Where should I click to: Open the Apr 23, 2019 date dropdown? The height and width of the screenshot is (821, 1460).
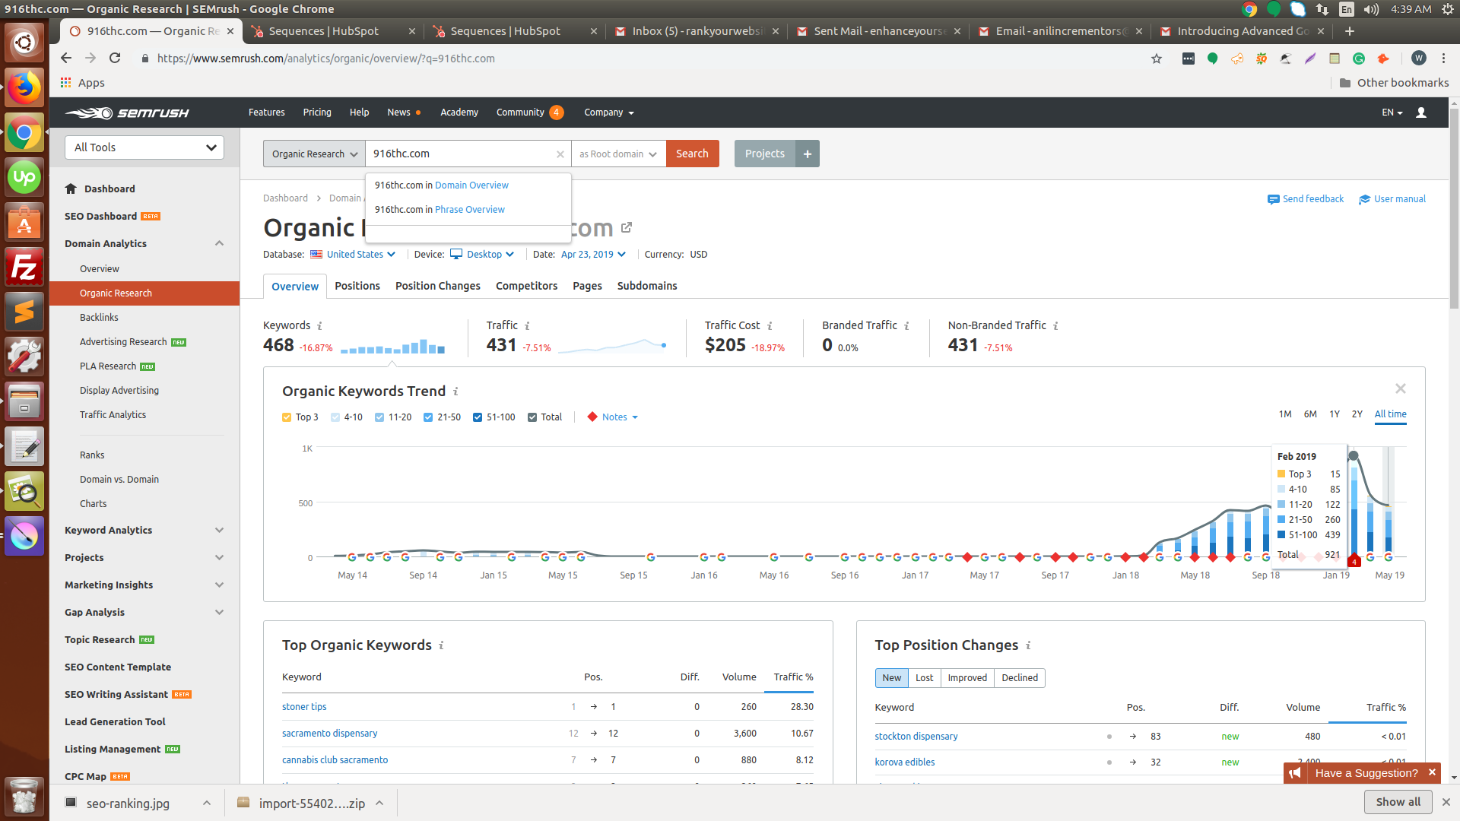click(x=593, y=255)
